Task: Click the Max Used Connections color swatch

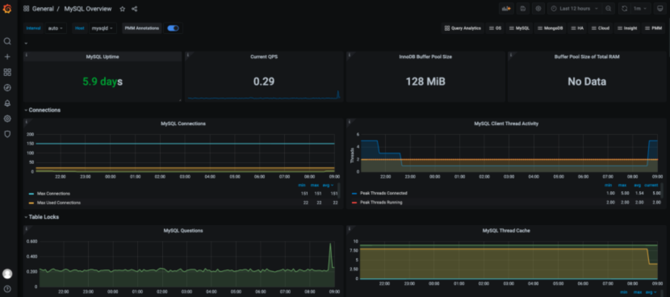Action: pos(31,203)
